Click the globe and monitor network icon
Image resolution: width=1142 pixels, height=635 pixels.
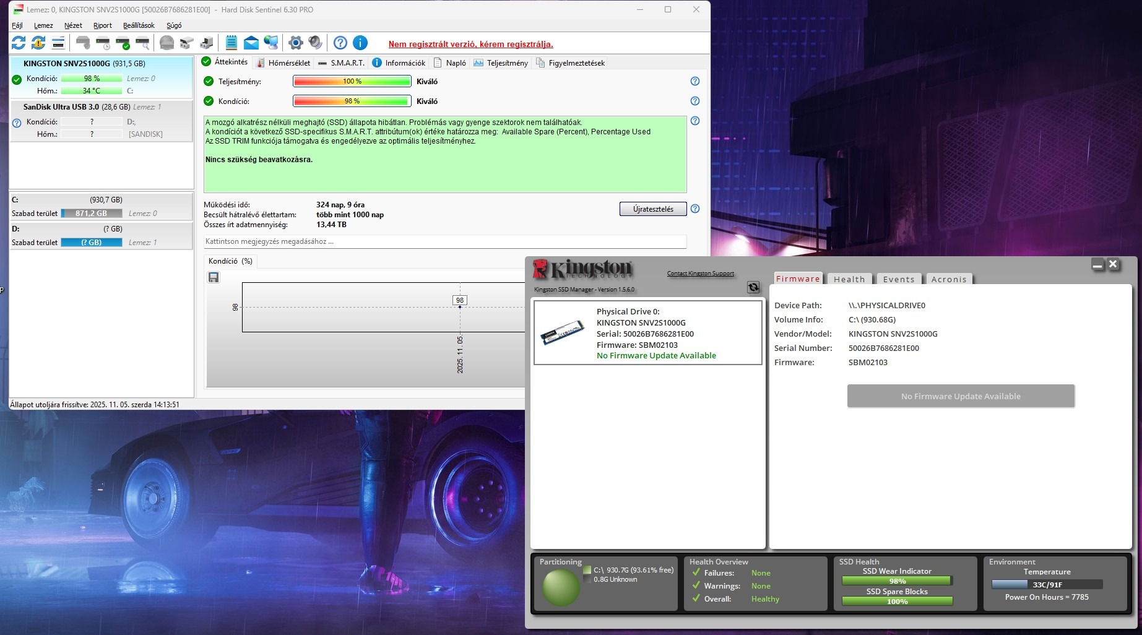[x=270, y=43]
